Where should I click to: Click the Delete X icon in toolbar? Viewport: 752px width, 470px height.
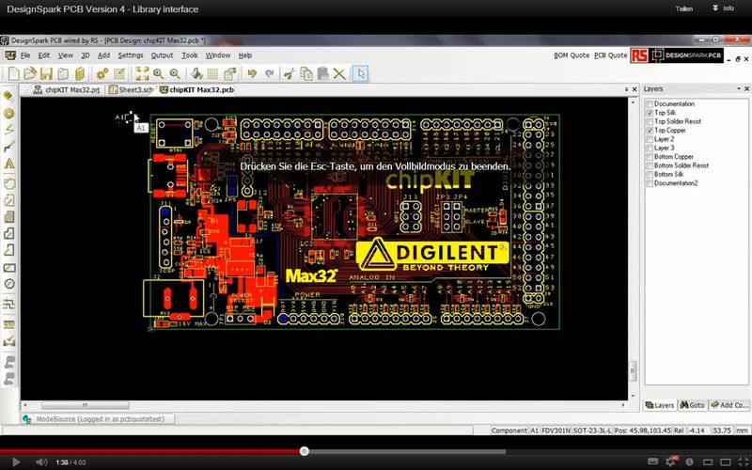[338, 73]
